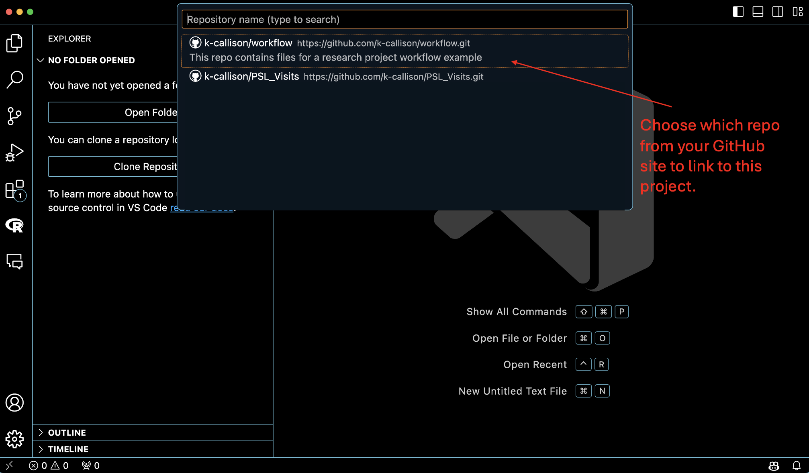The height and width of the screenshot is (473, 809).
Task: Open the Extensions view with update badge
Action: pyautogui.click(x=15, y=190)
